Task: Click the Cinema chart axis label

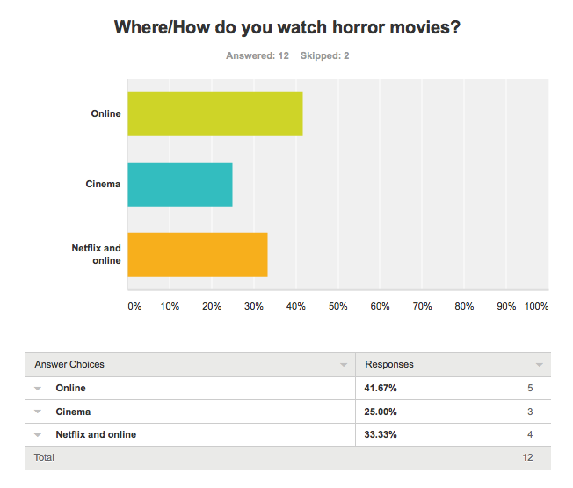Action: (103, 184)
